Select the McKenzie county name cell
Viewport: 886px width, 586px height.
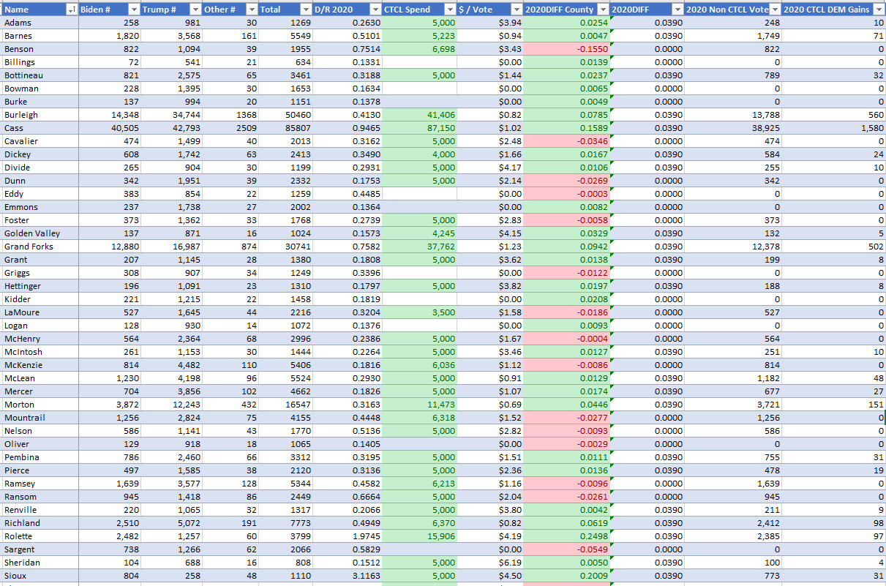click(40, 365)
